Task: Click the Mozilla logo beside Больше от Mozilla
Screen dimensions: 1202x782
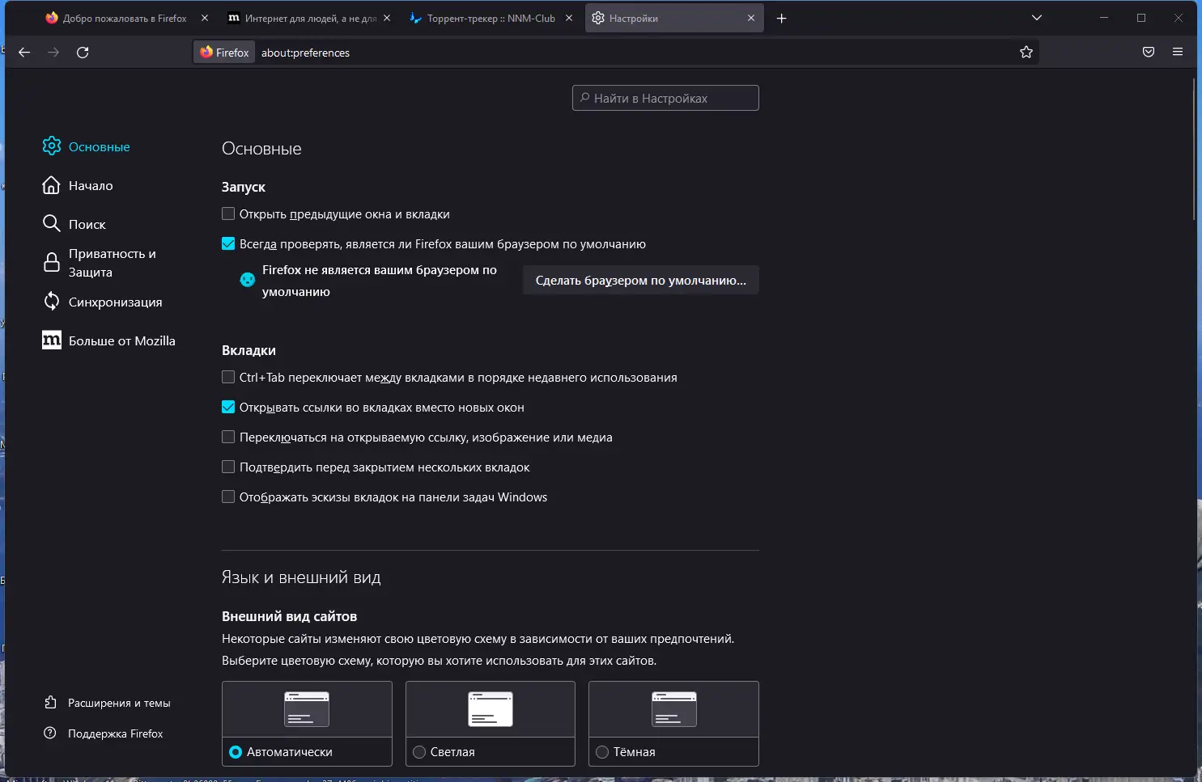Action: pos(52,340)
